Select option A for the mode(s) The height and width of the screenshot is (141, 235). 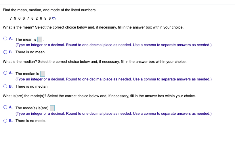(5, 107)
